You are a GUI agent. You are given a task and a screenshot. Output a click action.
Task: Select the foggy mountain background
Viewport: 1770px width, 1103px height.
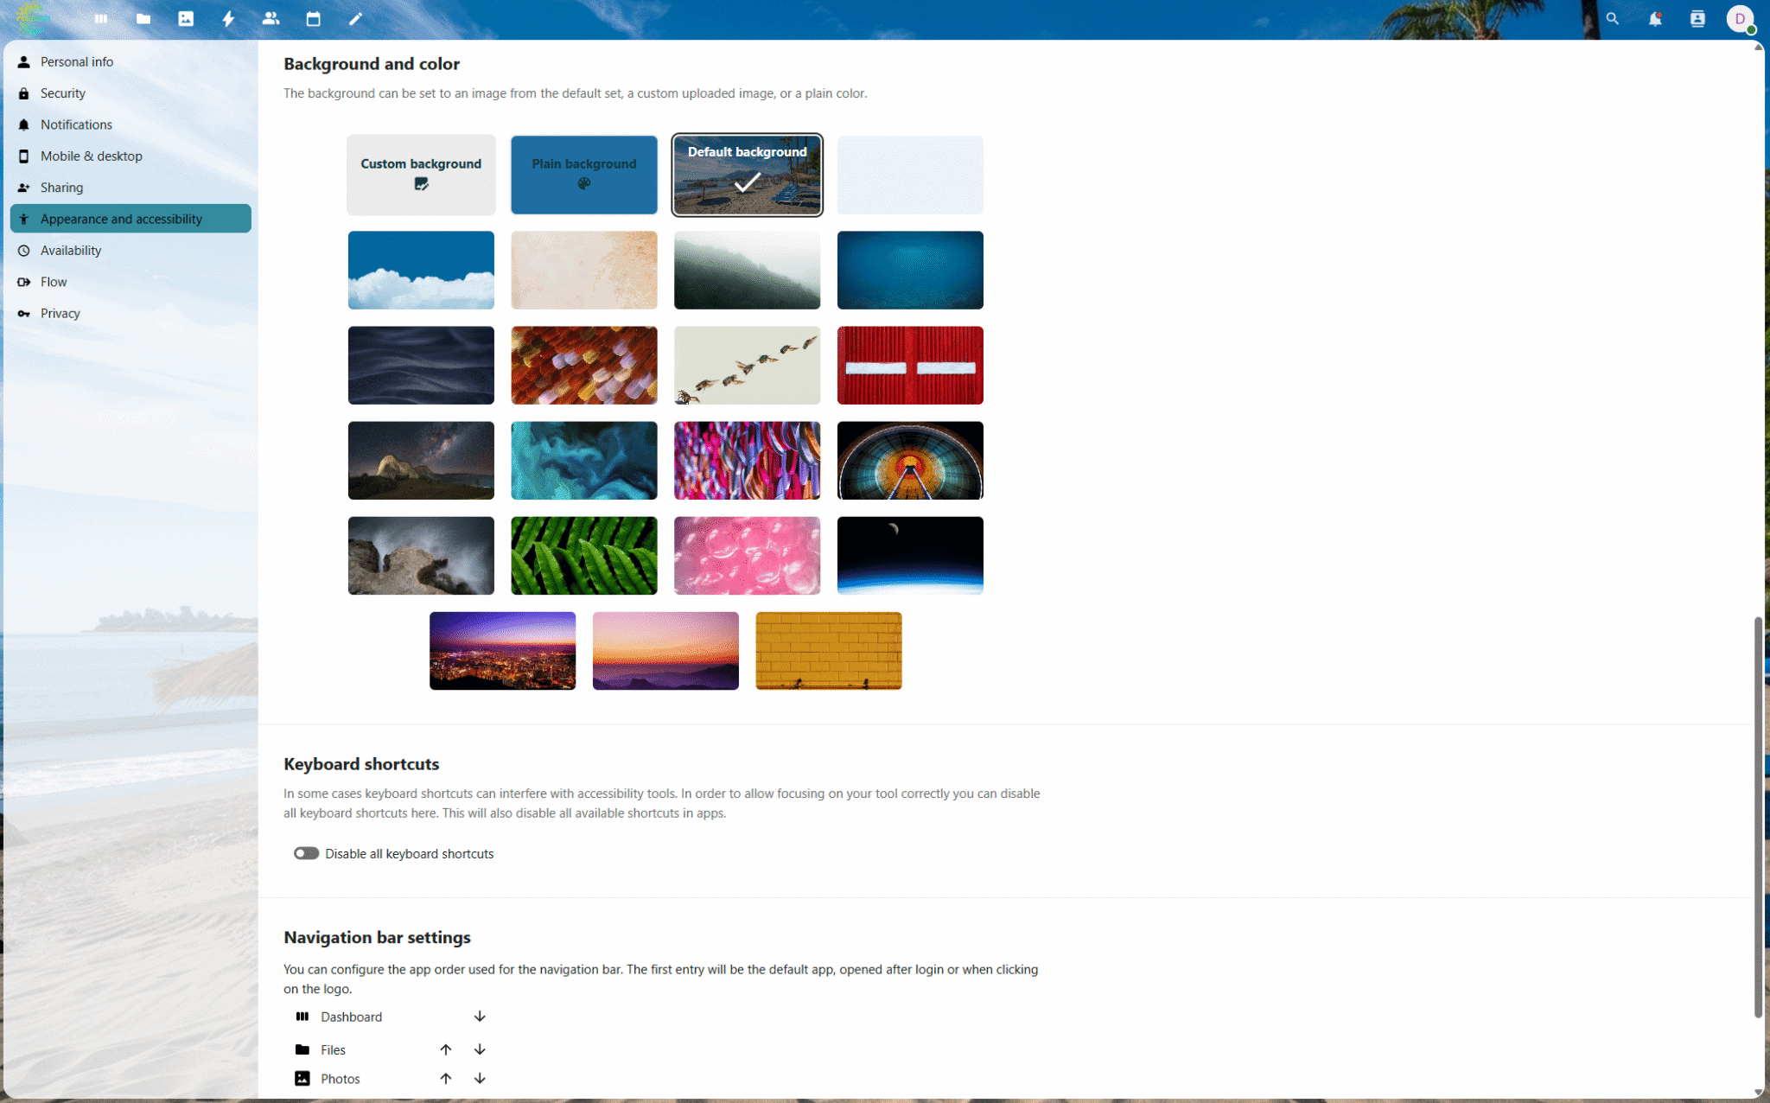click(748, 270)
